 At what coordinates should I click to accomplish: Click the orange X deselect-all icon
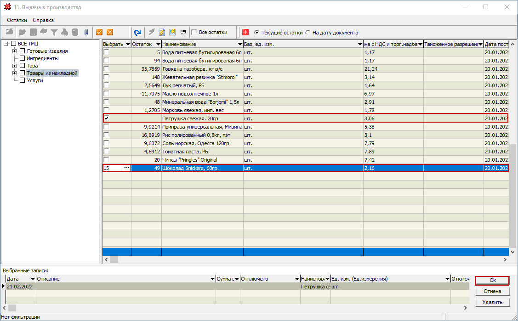click(x=110, y=32)
